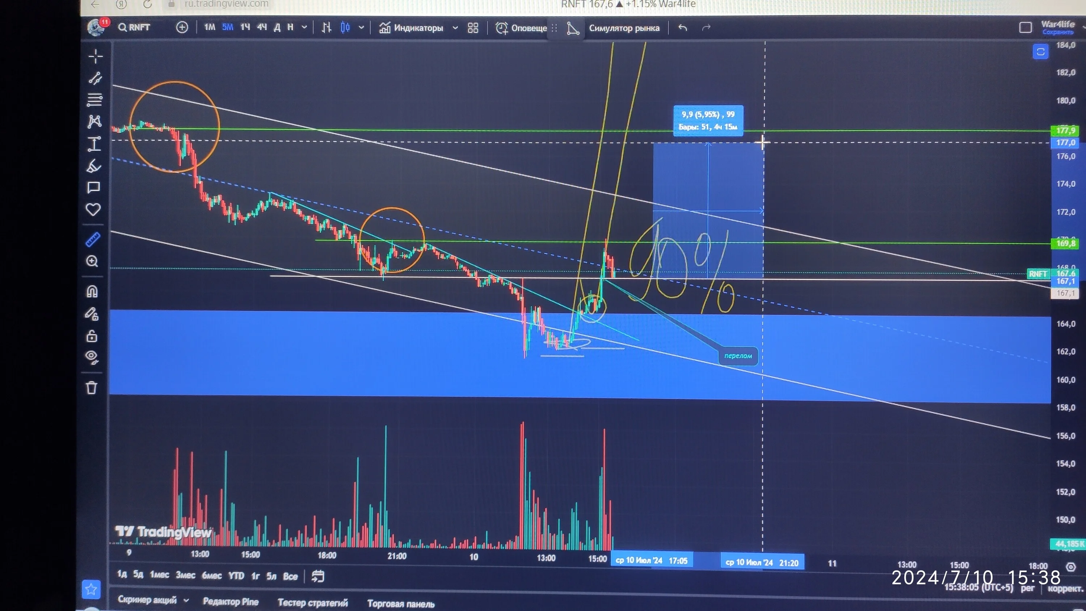
Task: Select the text annotation tool
Action: [94, 144]
